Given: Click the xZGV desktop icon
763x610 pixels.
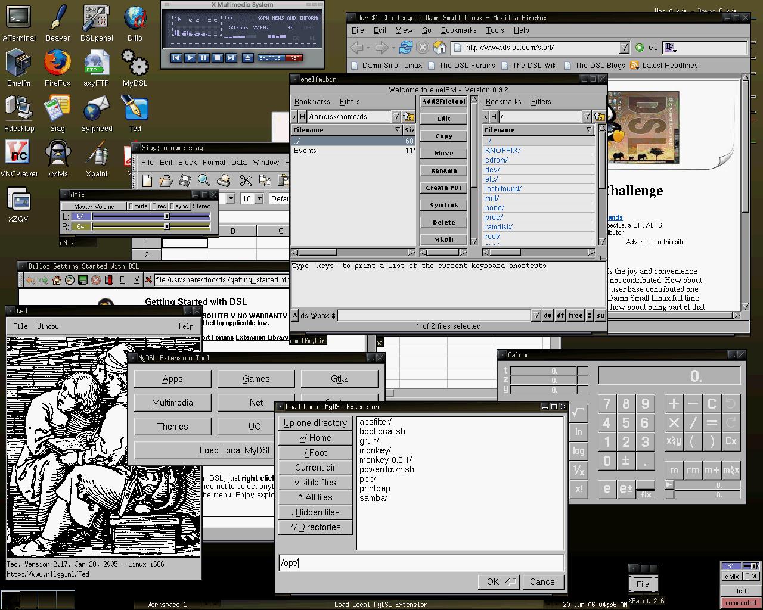Looking at the screenshot, I should [18, 204].
